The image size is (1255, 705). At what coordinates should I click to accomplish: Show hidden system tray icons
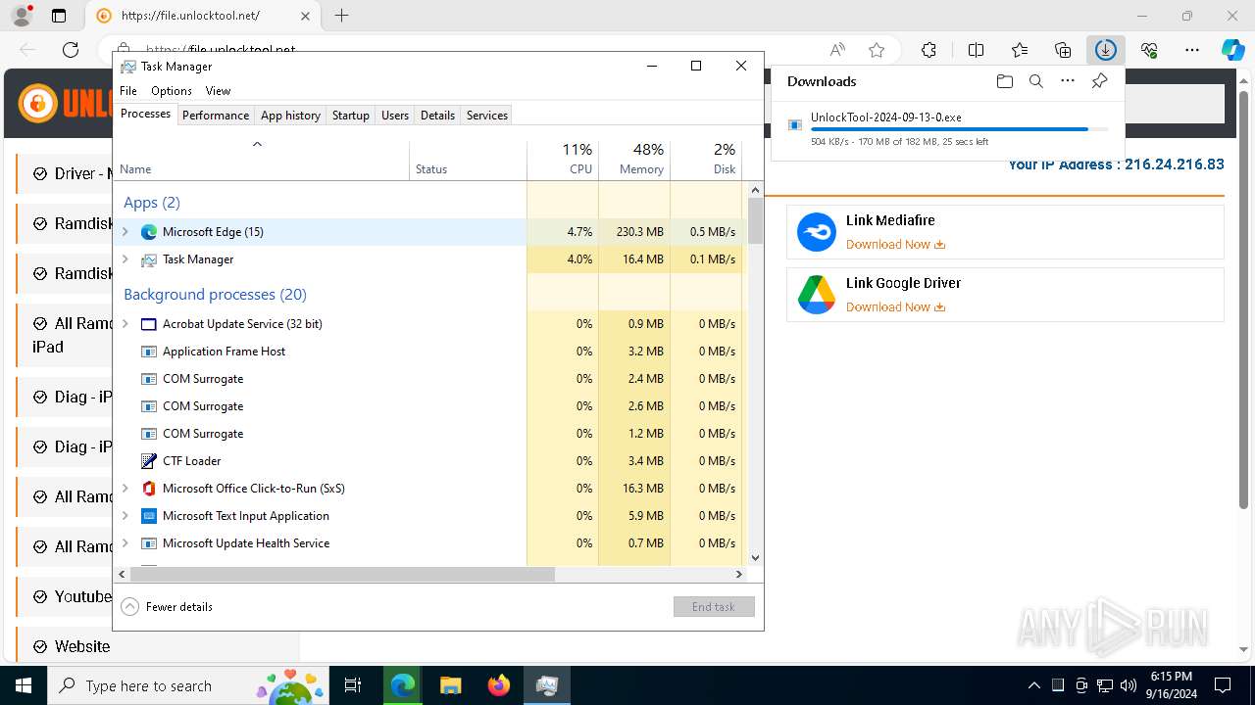[1033, 685]
